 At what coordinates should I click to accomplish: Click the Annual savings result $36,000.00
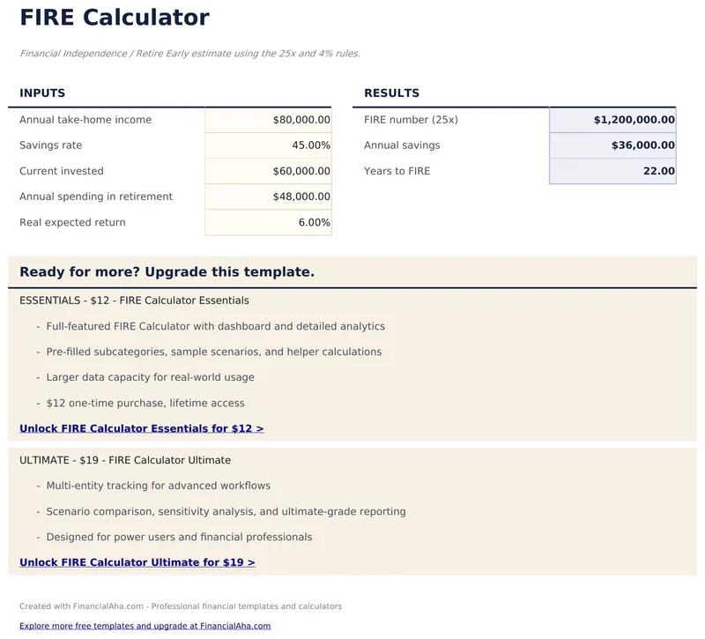click(x=612, y=145)
